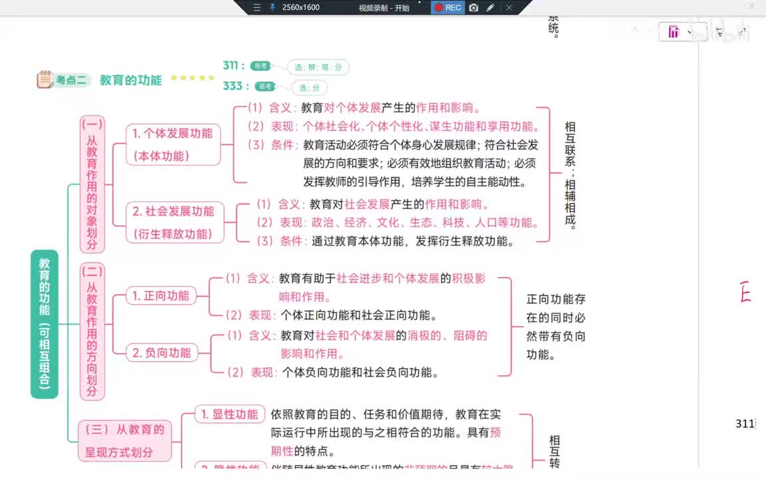766x479 pixels.
Task: Click the line 个体负向功能和社会负向功能
Action: [x=360, y=373]
